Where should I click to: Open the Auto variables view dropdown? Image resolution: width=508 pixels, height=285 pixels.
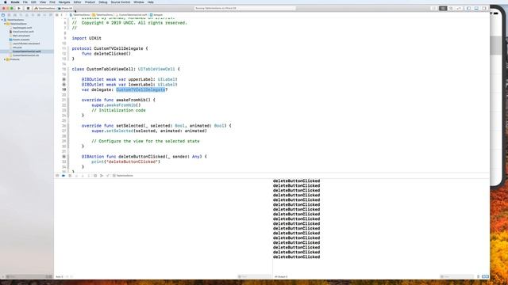click(x=60, y=276)
